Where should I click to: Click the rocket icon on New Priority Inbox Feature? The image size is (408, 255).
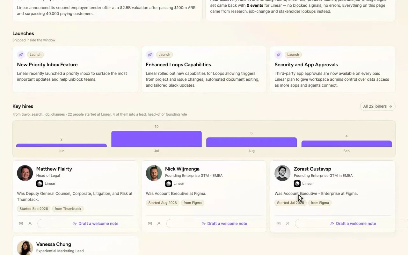(21, 55)
